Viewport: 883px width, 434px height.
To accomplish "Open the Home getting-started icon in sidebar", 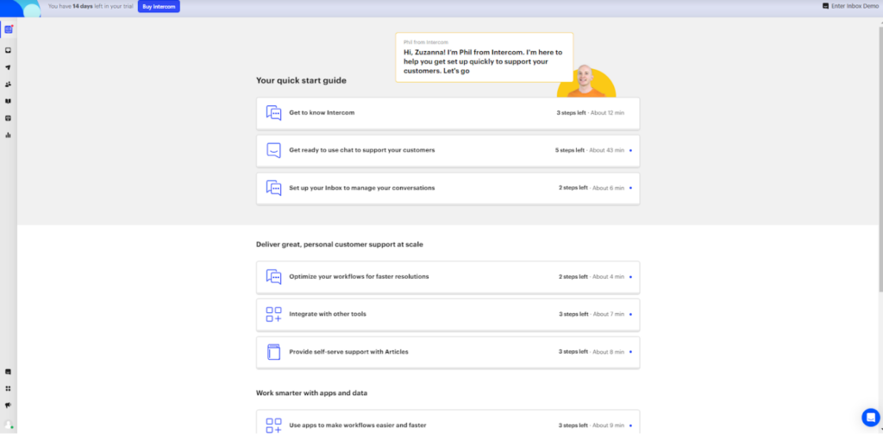I will pyautogui.click(x=9, y=29).
